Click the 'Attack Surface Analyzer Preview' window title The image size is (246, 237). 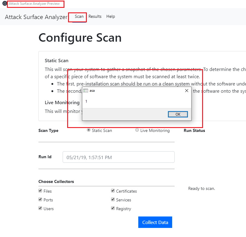pos(34,4)
